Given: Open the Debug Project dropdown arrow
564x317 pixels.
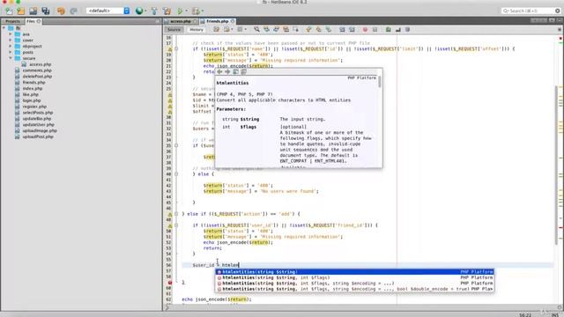Looking at the screenshot, I should coord(203,11).
